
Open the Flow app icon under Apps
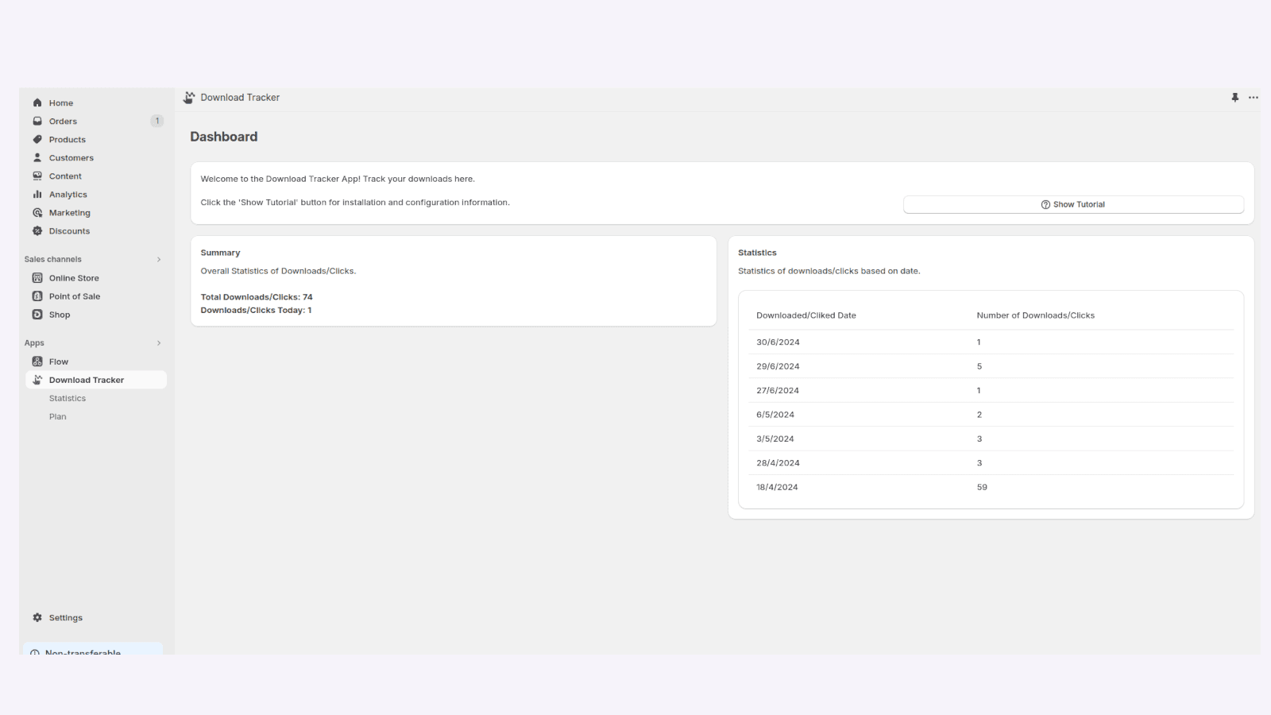[37, 361]
